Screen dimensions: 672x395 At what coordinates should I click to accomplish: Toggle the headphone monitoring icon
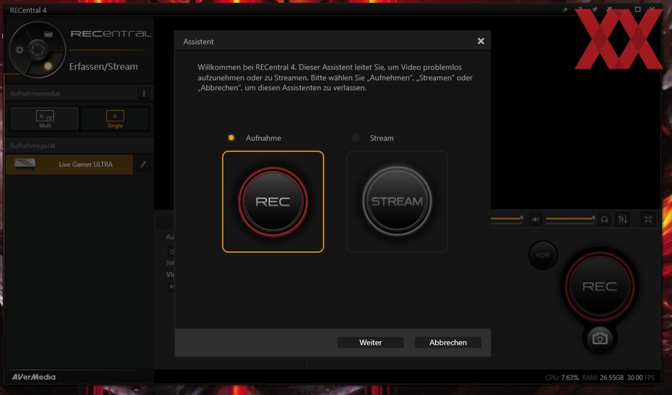click(604, 219)
